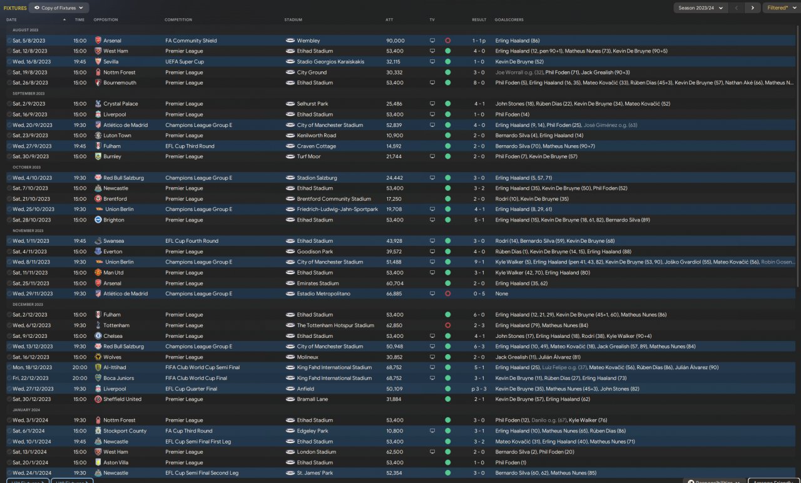Click the TV icon on the Man Utd row
The image size is (801, 483).
[x=432, y=273]
